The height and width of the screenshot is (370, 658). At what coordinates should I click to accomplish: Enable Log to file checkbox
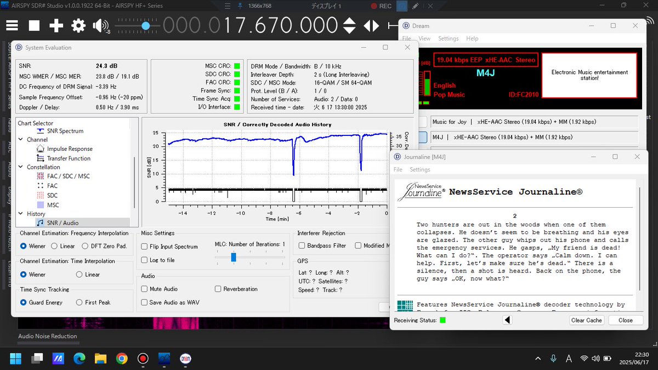click(x=145, y=260)
